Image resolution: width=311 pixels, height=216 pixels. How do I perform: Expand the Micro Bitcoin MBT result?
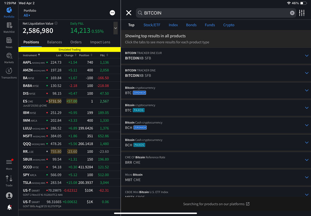307,177
